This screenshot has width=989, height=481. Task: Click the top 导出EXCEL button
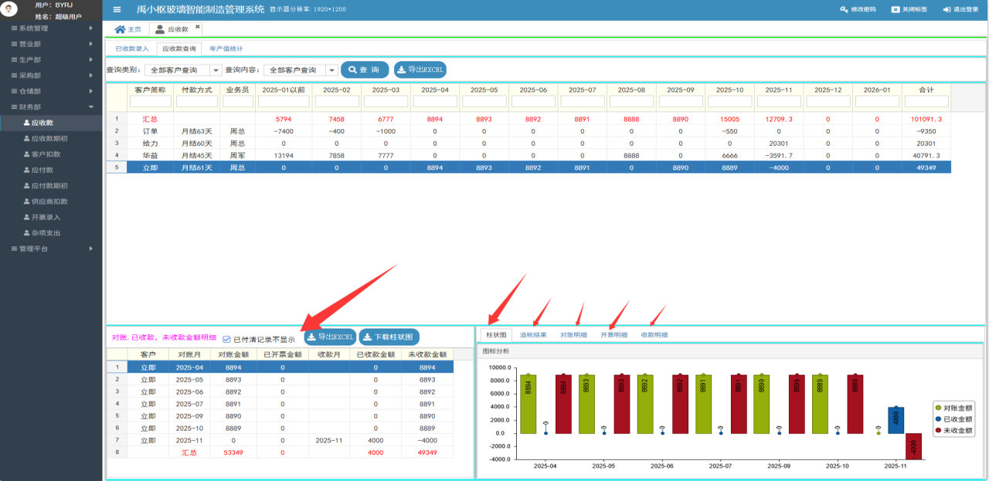(420, 70)
